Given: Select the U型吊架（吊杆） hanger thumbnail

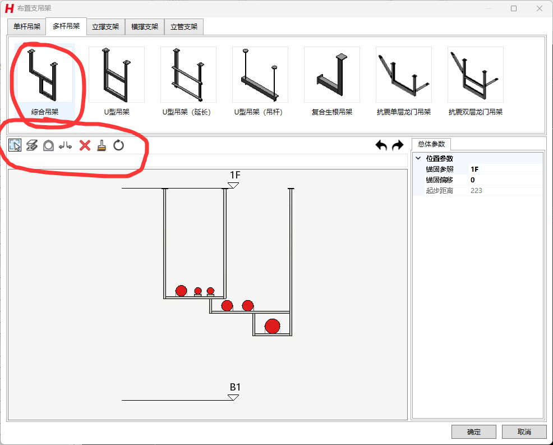Looking at the screenshot, I should (x=260, y=75).
